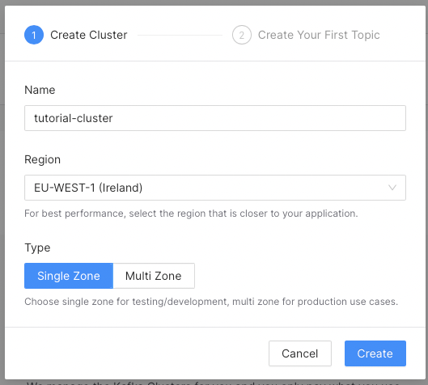This screenshot has height=385, width=428.
Task: Click the partially hidden text below dialog
Action: (x=214, y=383)
